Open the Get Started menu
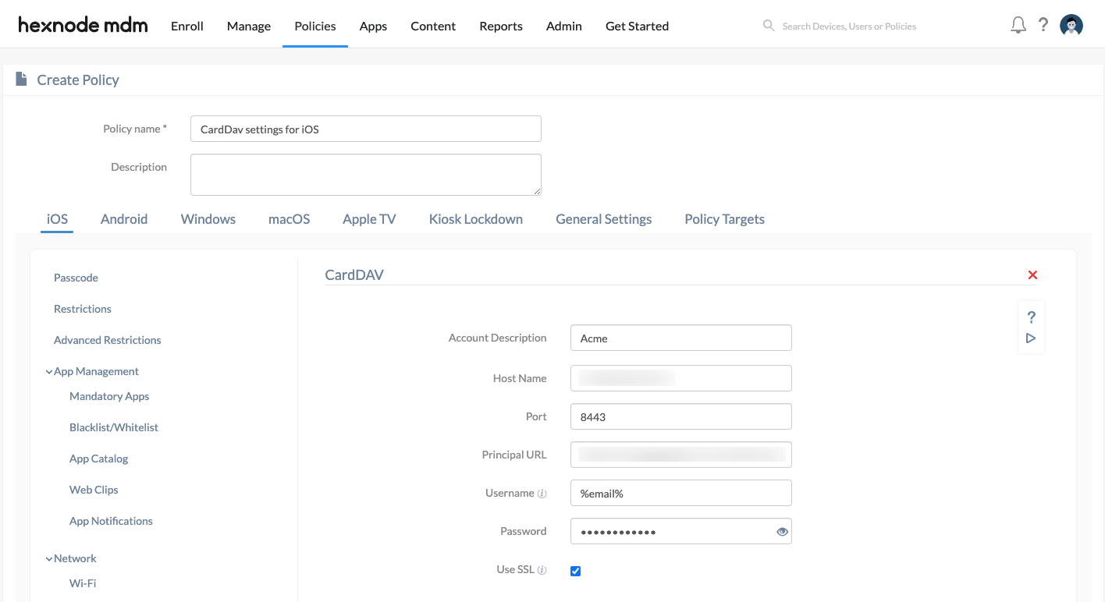 pyautogui.click(x=637, y=26)
